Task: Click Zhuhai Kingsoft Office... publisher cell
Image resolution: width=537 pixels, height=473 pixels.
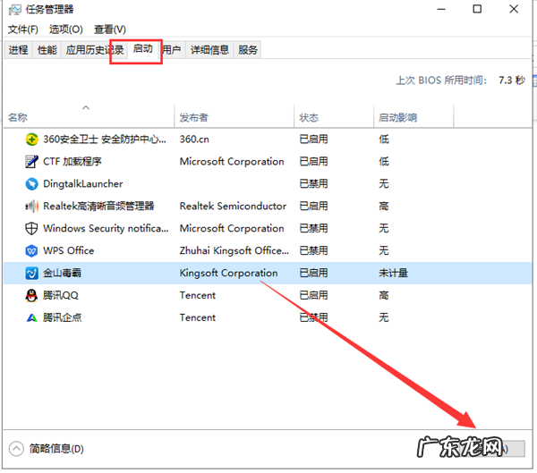Action: (234, 250)
